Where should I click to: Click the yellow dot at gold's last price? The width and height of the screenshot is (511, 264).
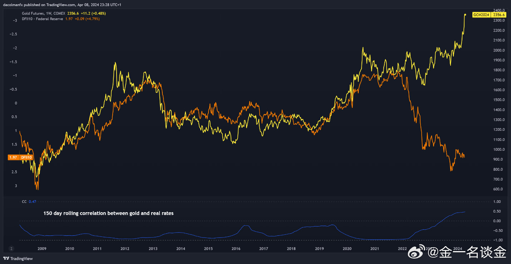pyautogui.click(x=465, y=15)
